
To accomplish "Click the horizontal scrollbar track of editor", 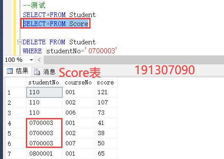I will click(x=134, y=60).
